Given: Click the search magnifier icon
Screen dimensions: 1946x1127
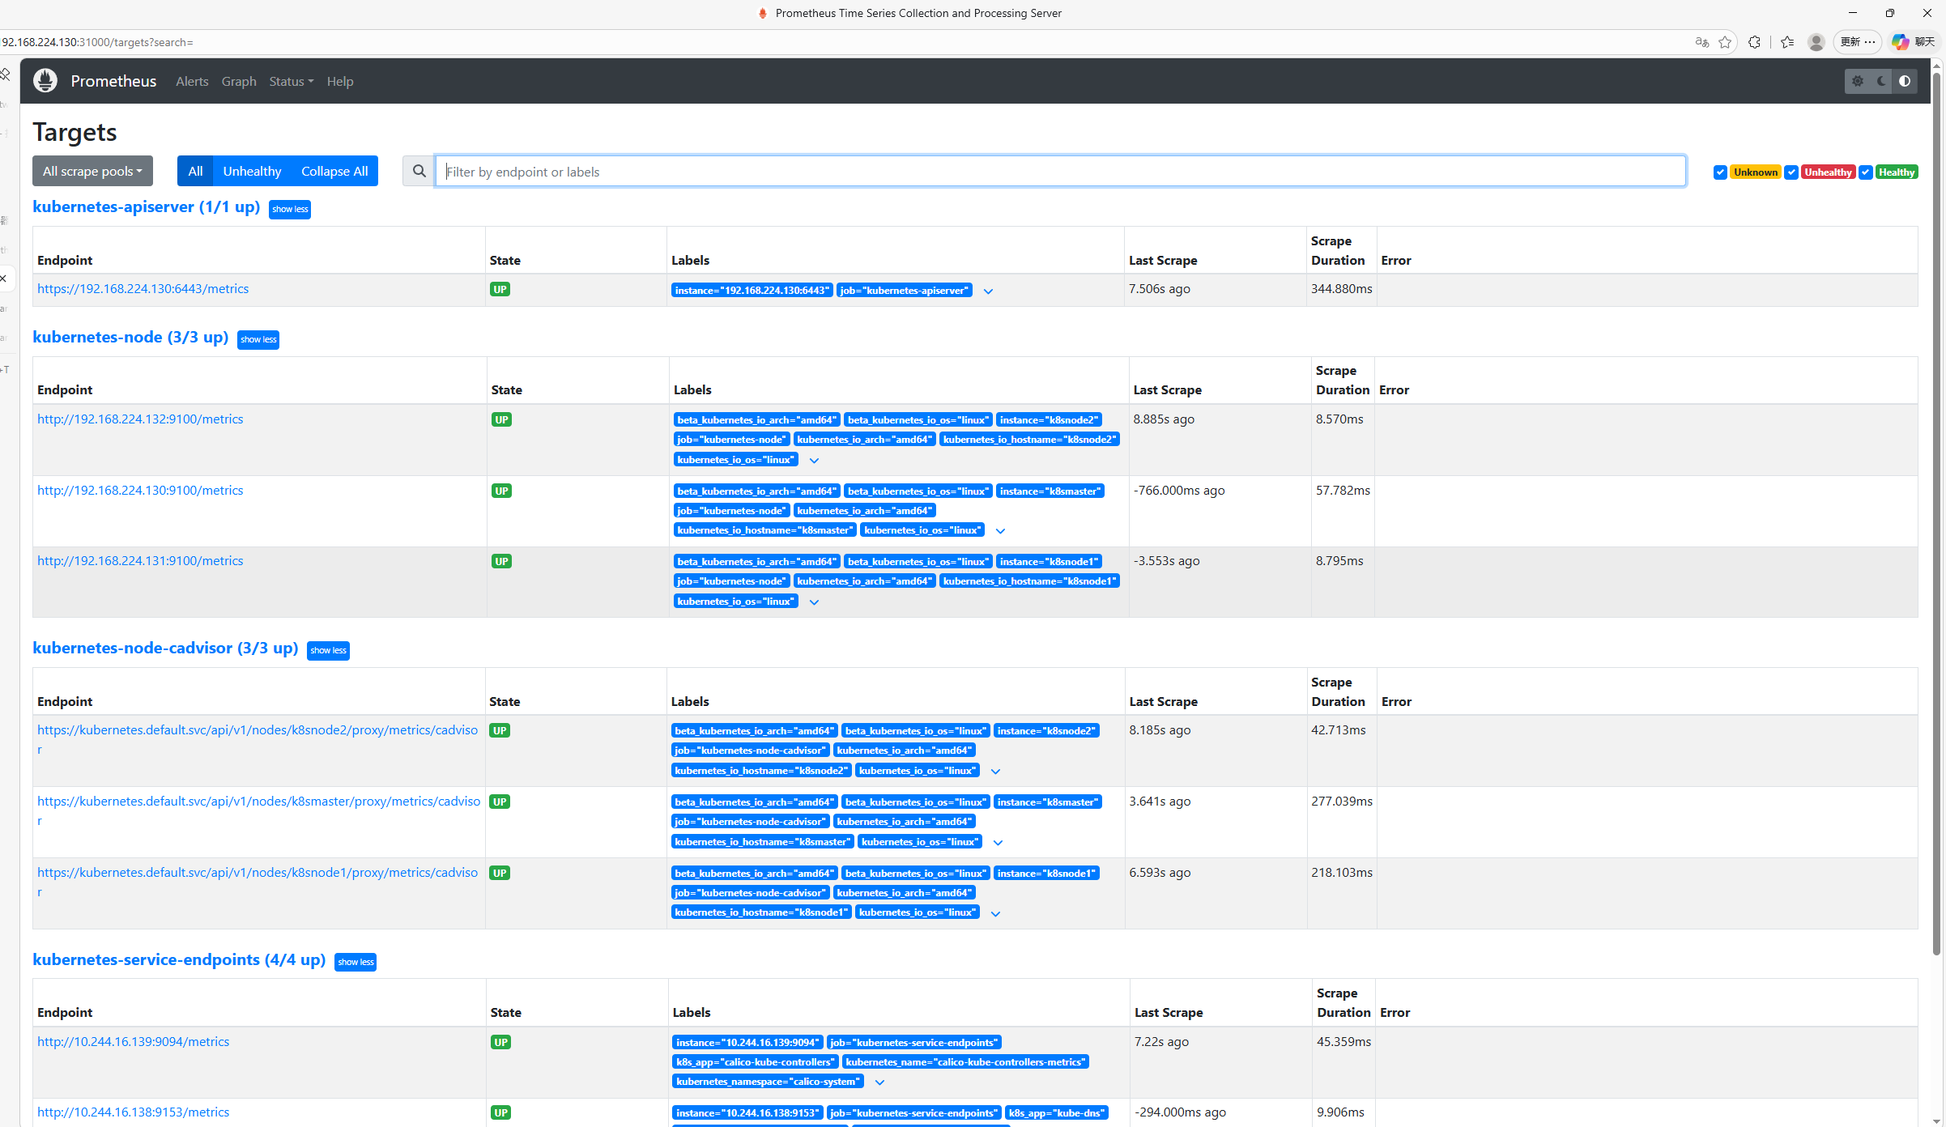Looking at the screenshot, I should [x=419, y=172].
